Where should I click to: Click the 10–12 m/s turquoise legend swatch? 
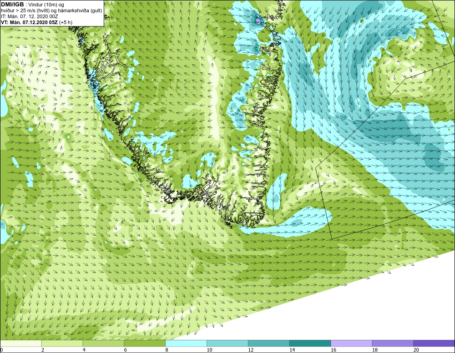point(227,343)
